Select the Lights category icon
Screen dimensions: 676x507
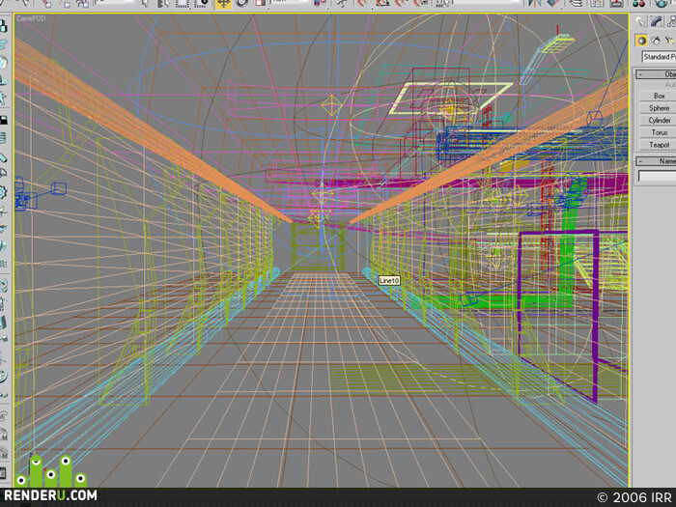pyautogui.click(x=669, y=41)
